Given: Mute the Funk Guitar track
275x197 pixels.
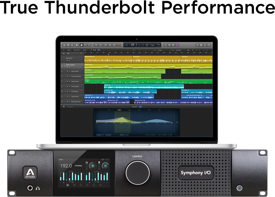Looking at the screenshot, I should click(67, 86).
